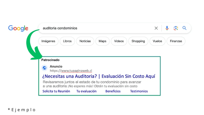Open the Solicita tu Reunión sitelink

click(x=56, y=91)
